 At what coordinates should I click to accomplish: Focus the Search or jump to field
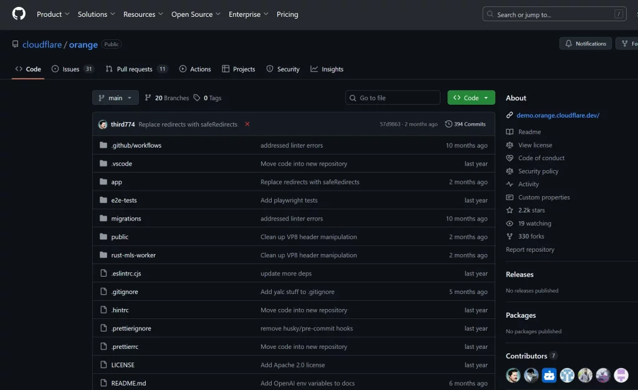pyautogui.click(x=554, y=14)
